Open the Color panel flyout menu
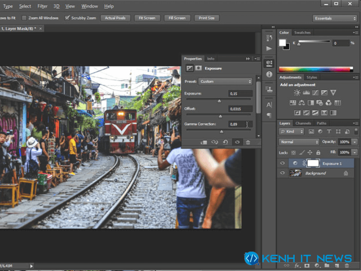361x271 pixels. [x=355, y=33]
